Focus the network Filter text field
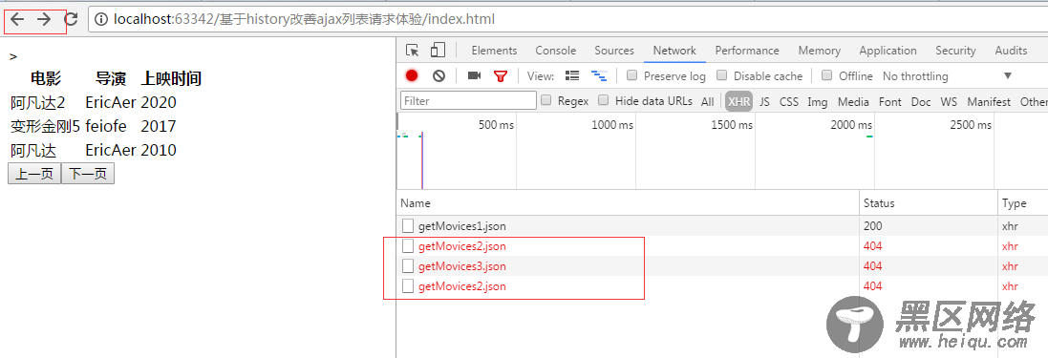1048x358 pixels. [x=468, y=101]
